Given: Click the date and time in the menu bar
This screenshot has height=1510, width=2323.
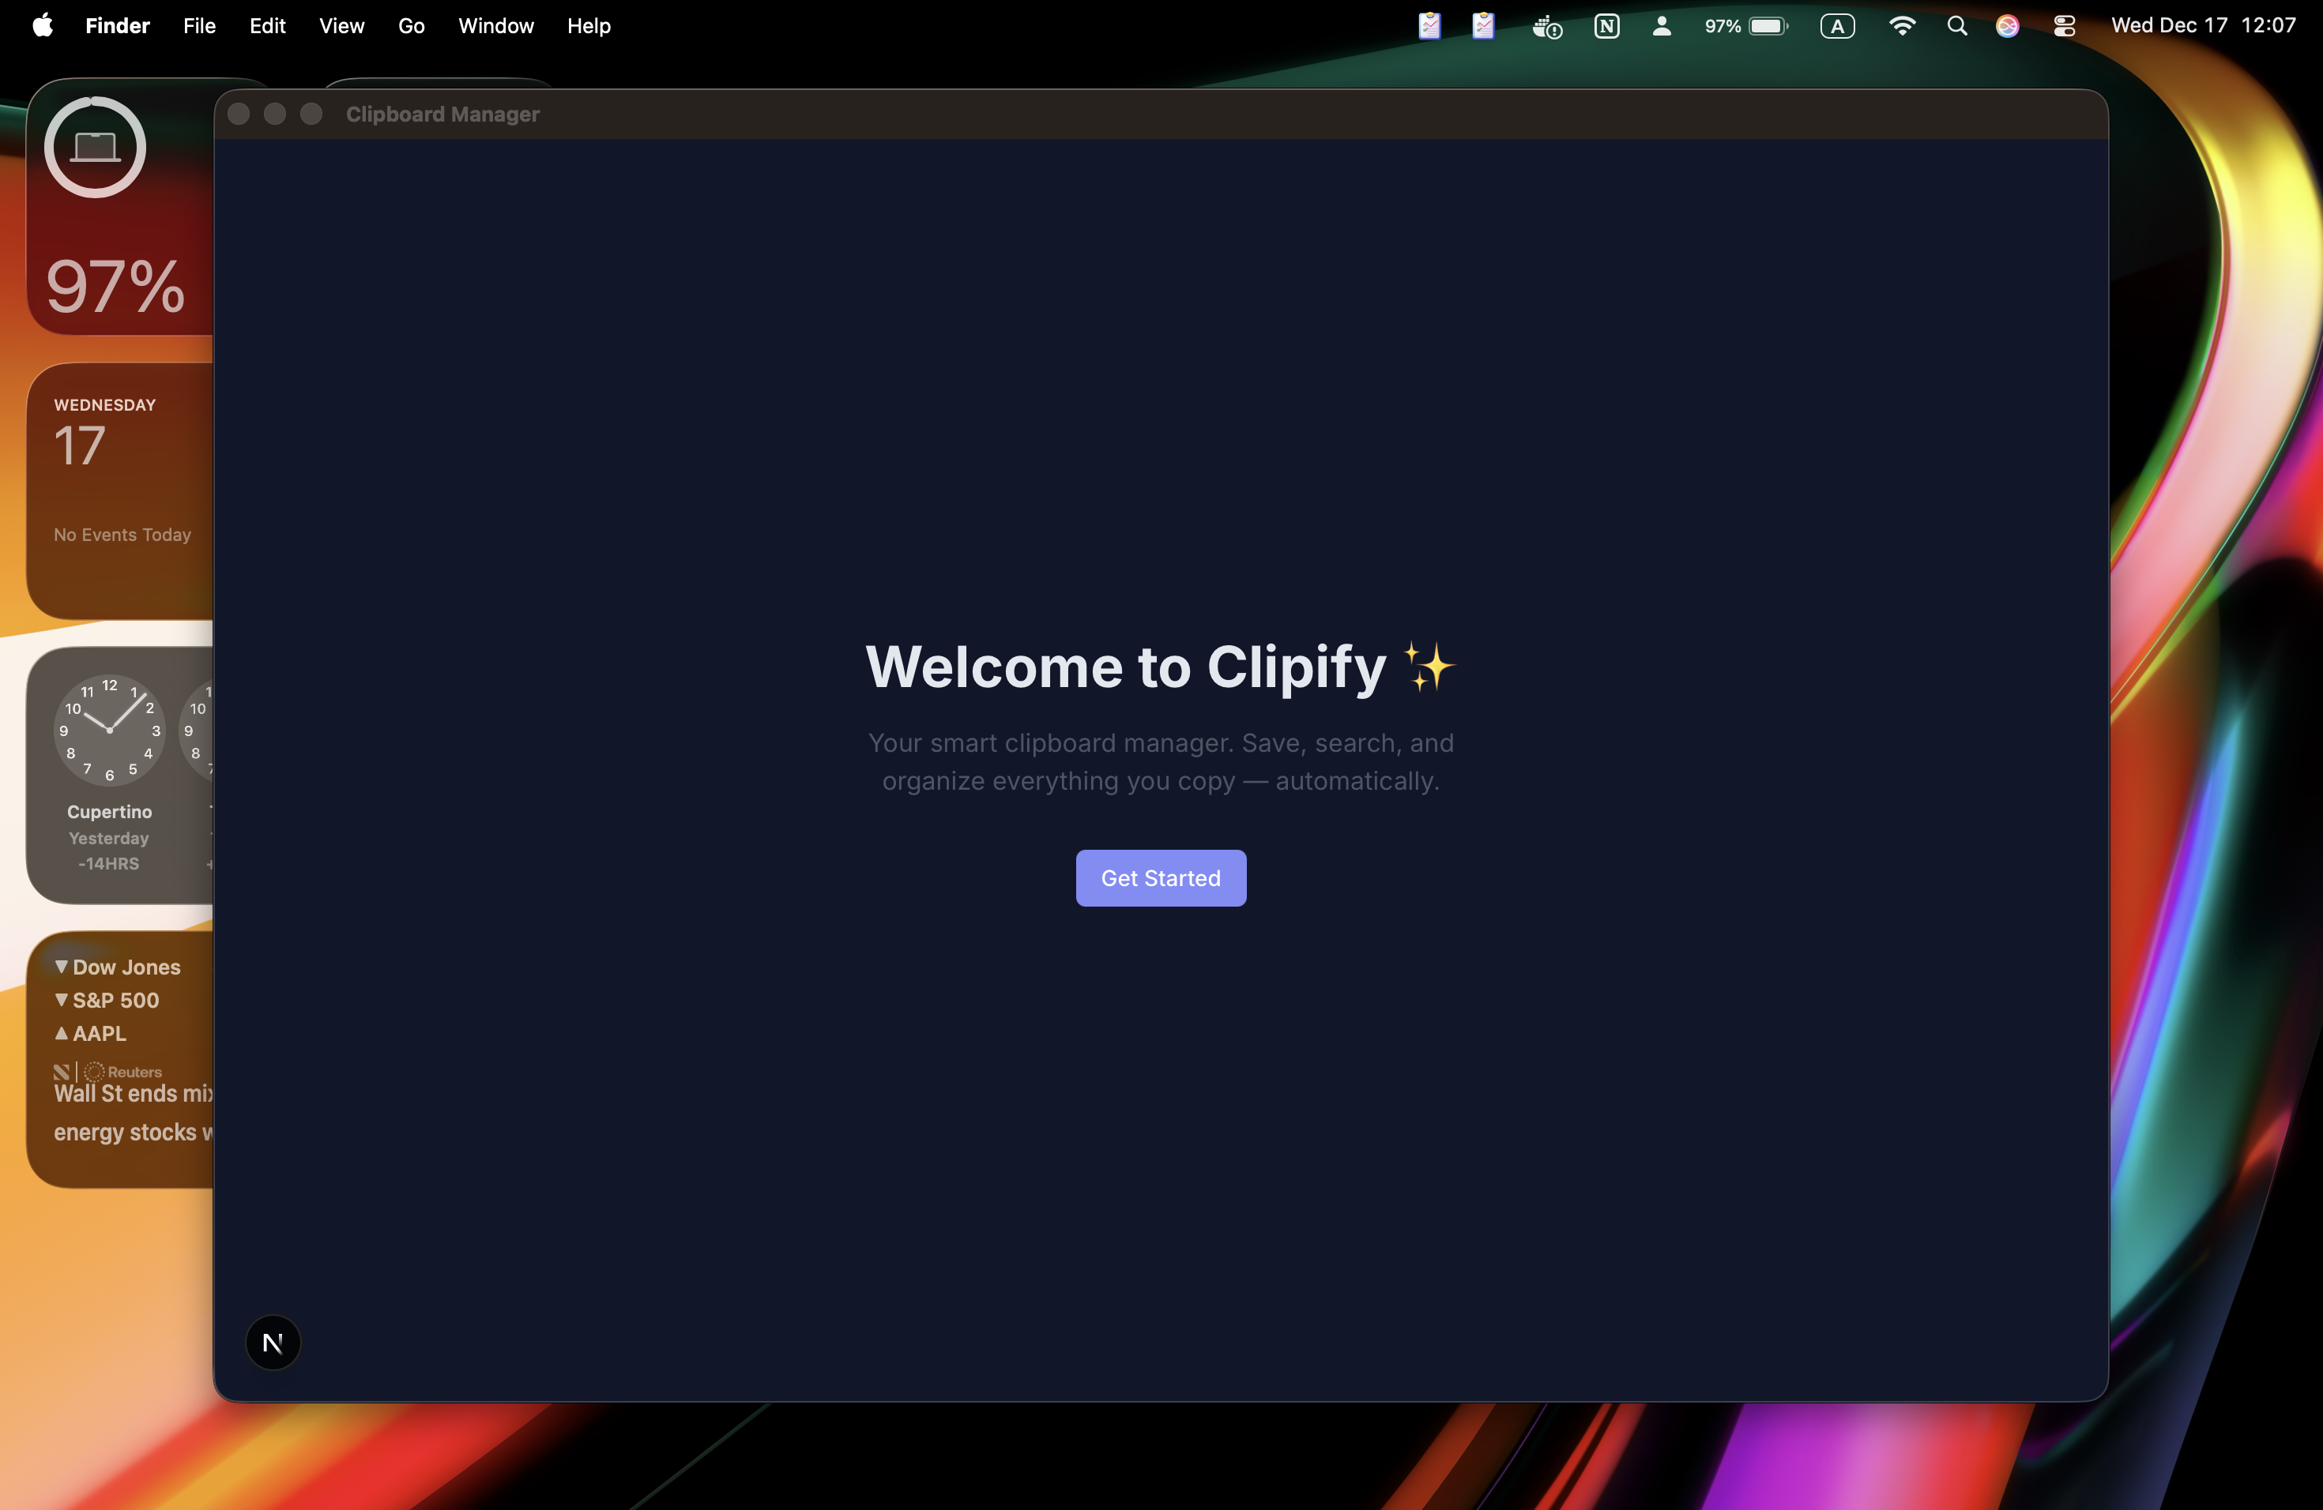Looking at the screenshot, I should point(2206,25).
